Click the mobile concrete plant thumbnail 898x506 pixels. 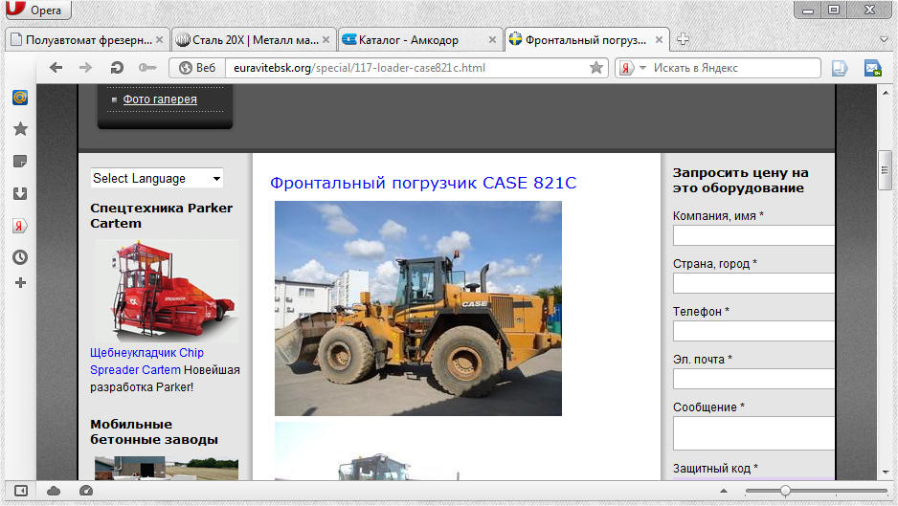click(x=166, y=469)
